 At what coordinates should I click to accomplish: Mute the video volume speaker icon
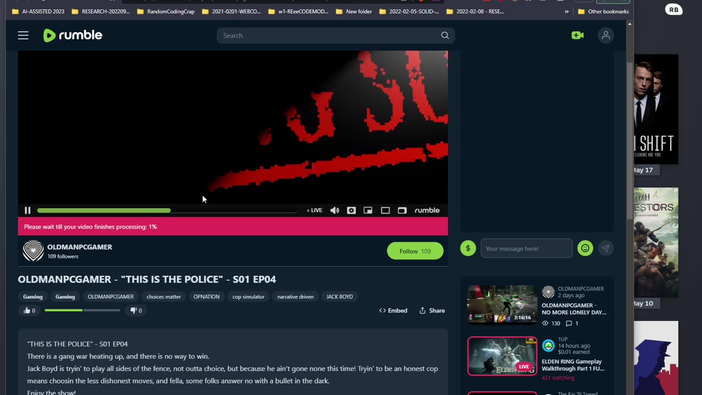[335, 210]
